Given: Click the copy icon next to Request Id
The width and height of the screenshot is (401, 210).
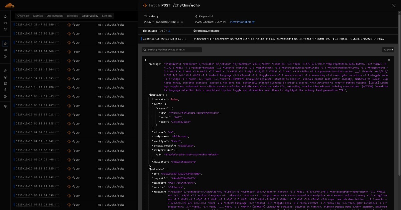Looking at the screenshot, I should 225,22.
